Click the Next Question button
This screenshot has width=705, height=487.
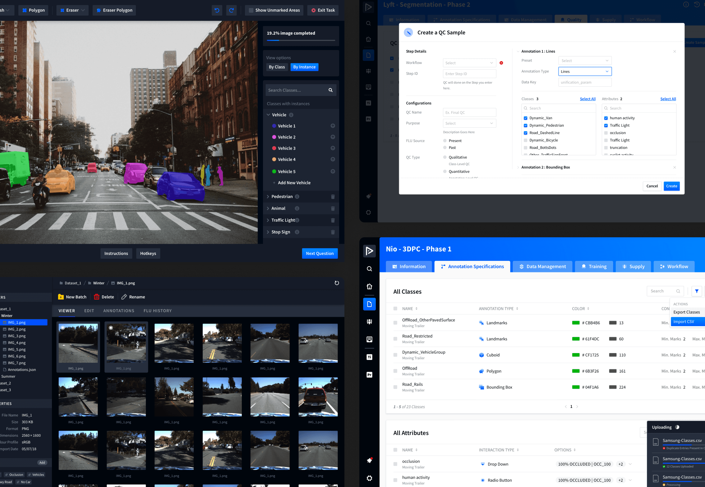coord(320,253)
